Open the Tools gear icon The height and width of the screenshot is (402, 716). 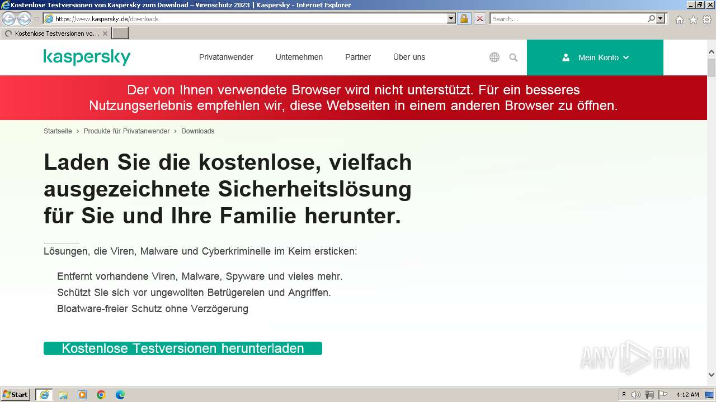(707, 20)
